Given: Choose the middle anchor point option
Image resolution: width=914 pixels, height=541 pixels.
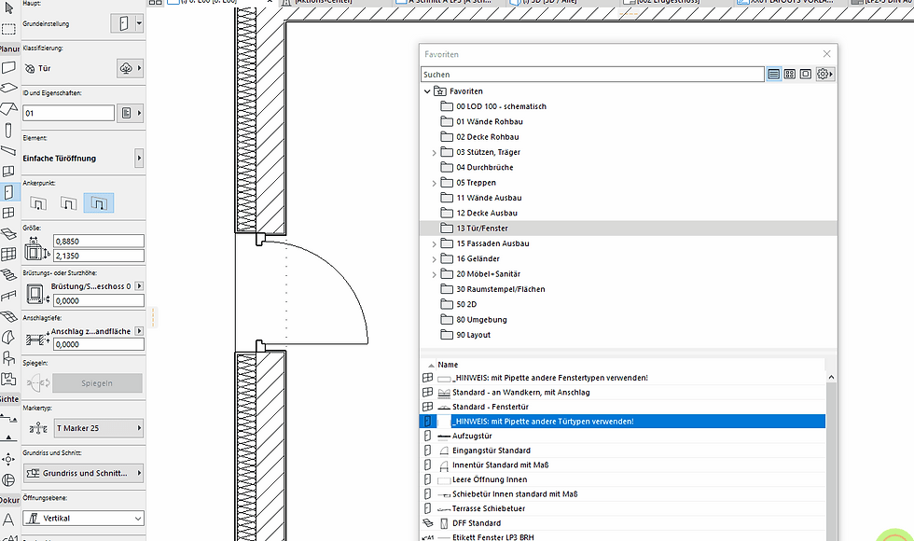Looking at the screenshot, I should coord(68,203).
